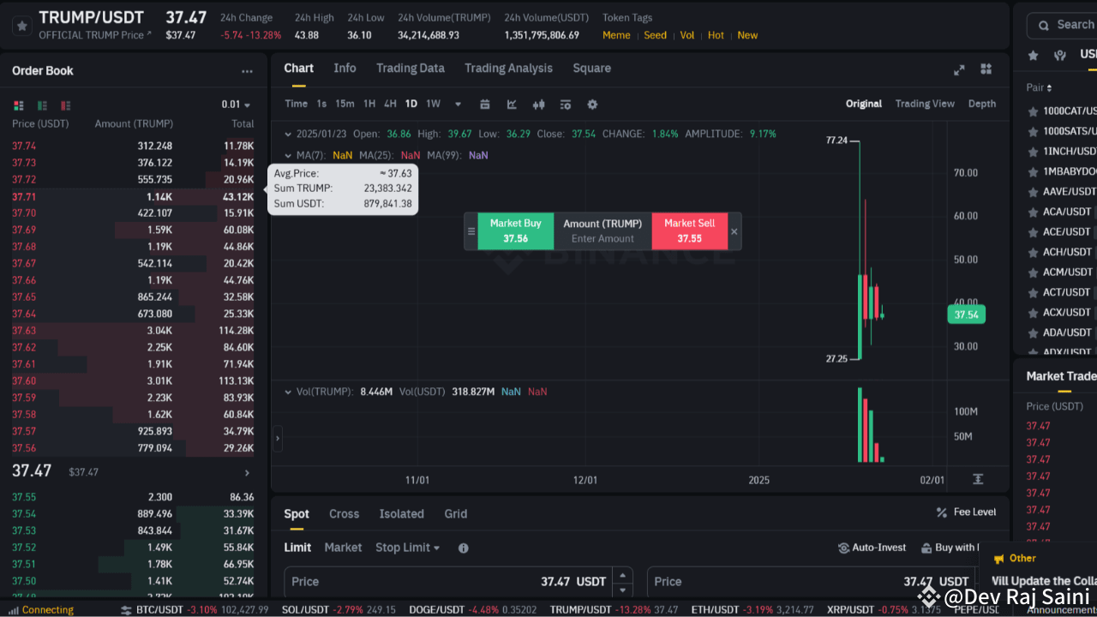Open the Trading Analysis tab
Image resolution: width=1097 pixels, height=617 pixels.
[508, 68]
